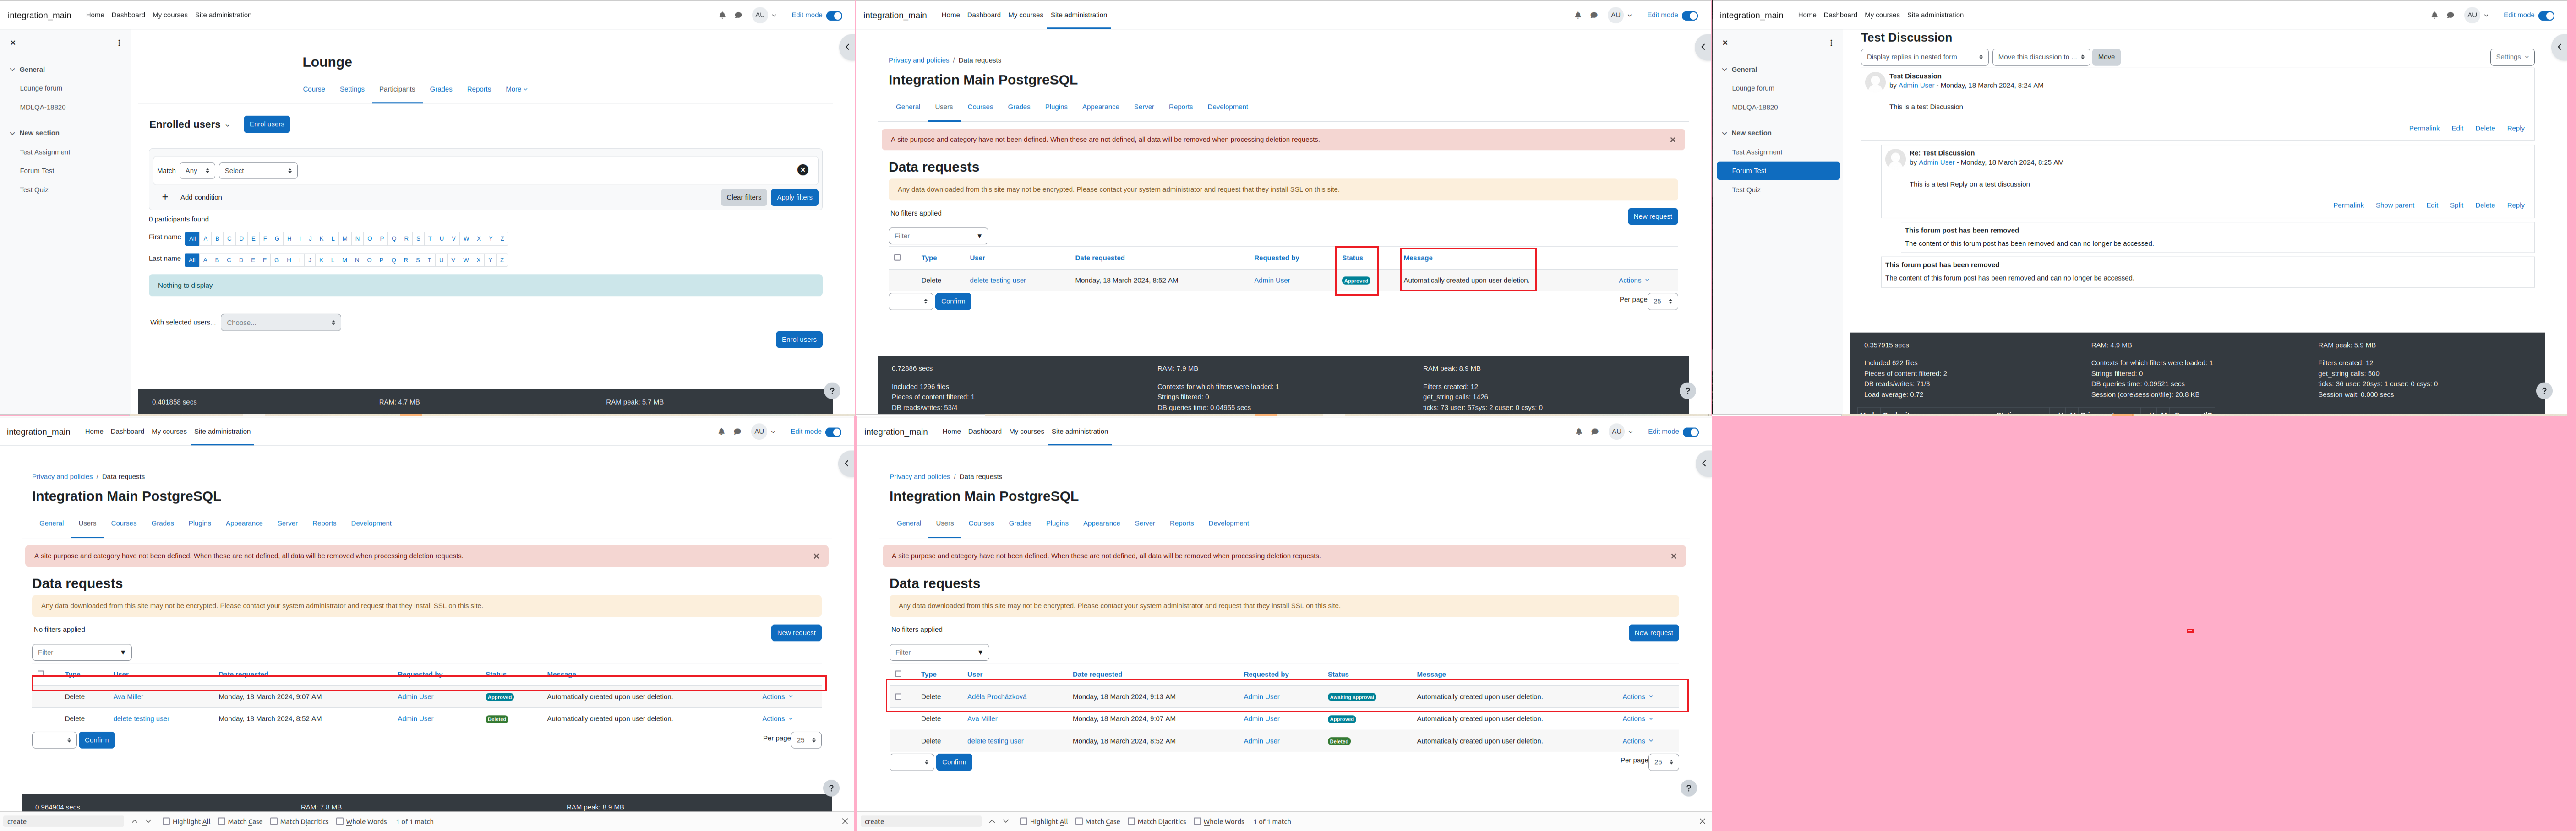Select the Adéla Procházková request checkbox

pos(898,697)
